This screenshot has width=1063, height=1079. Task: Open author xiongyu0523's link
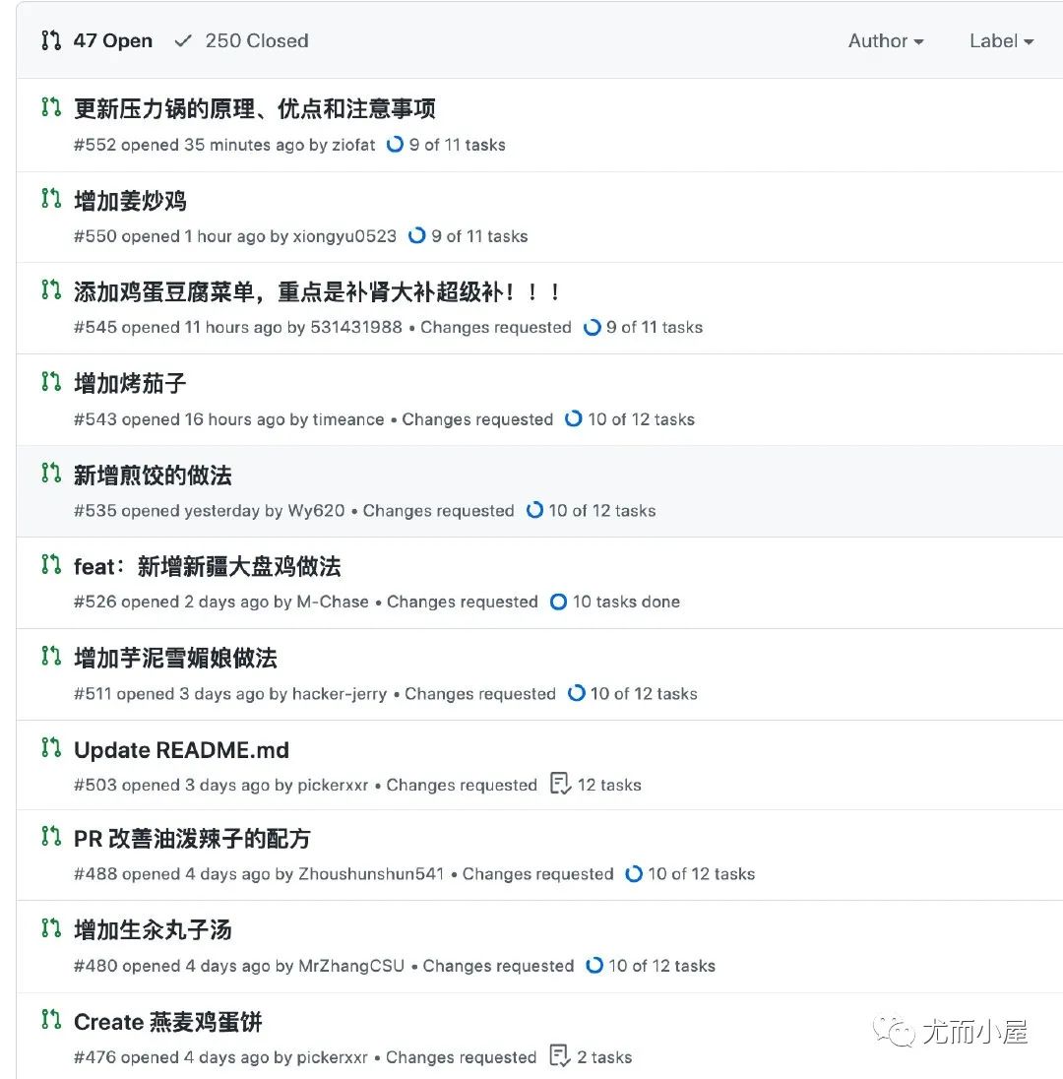(344, 236)
